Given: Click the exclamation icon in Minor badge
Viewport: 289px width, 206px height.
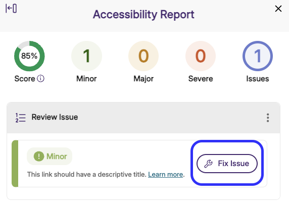Looking at the screenshot, I should pyautogui.click(x=39, y=156).
